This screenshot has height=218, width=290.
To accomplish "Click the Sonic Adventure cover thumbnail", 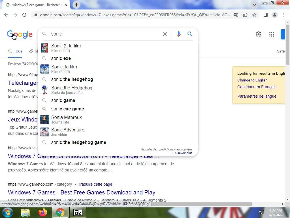I will point(45,132).
